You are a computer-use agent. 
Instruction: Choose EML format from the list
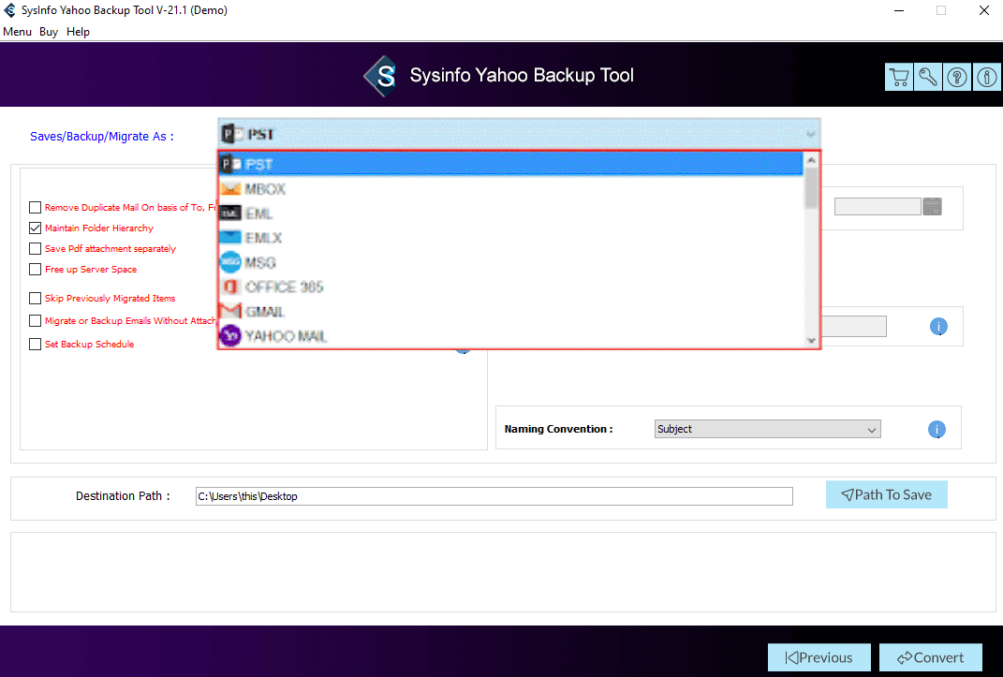(510, 213)
